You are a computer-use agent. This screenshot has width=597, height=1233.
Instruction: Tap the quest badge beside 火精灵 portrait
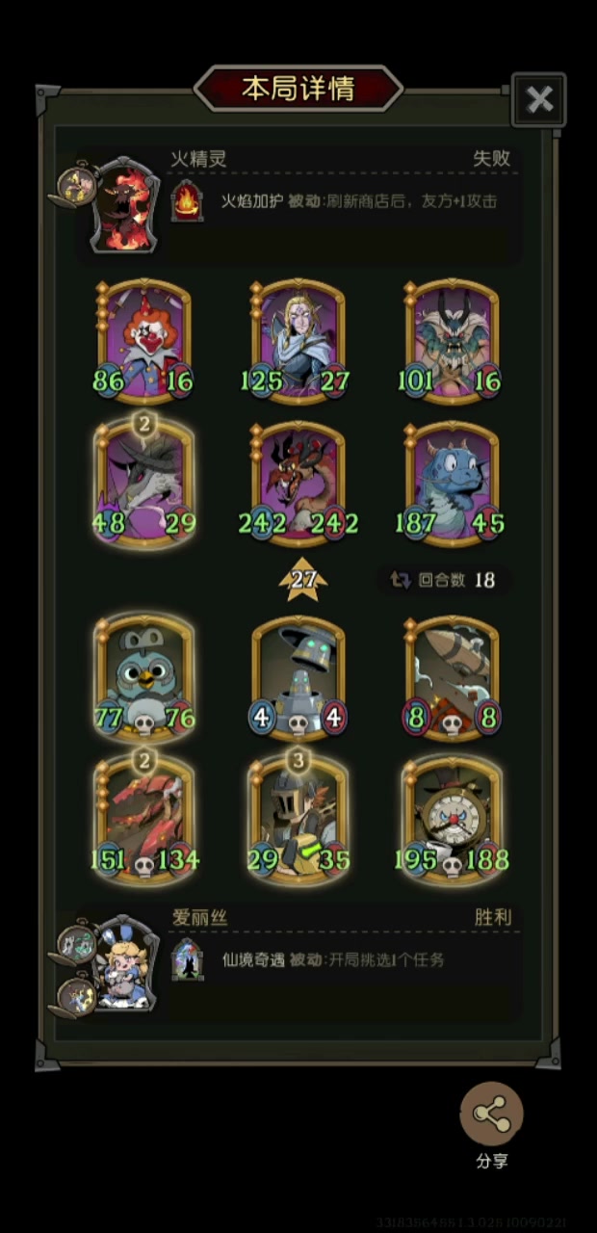click(74, 183)
